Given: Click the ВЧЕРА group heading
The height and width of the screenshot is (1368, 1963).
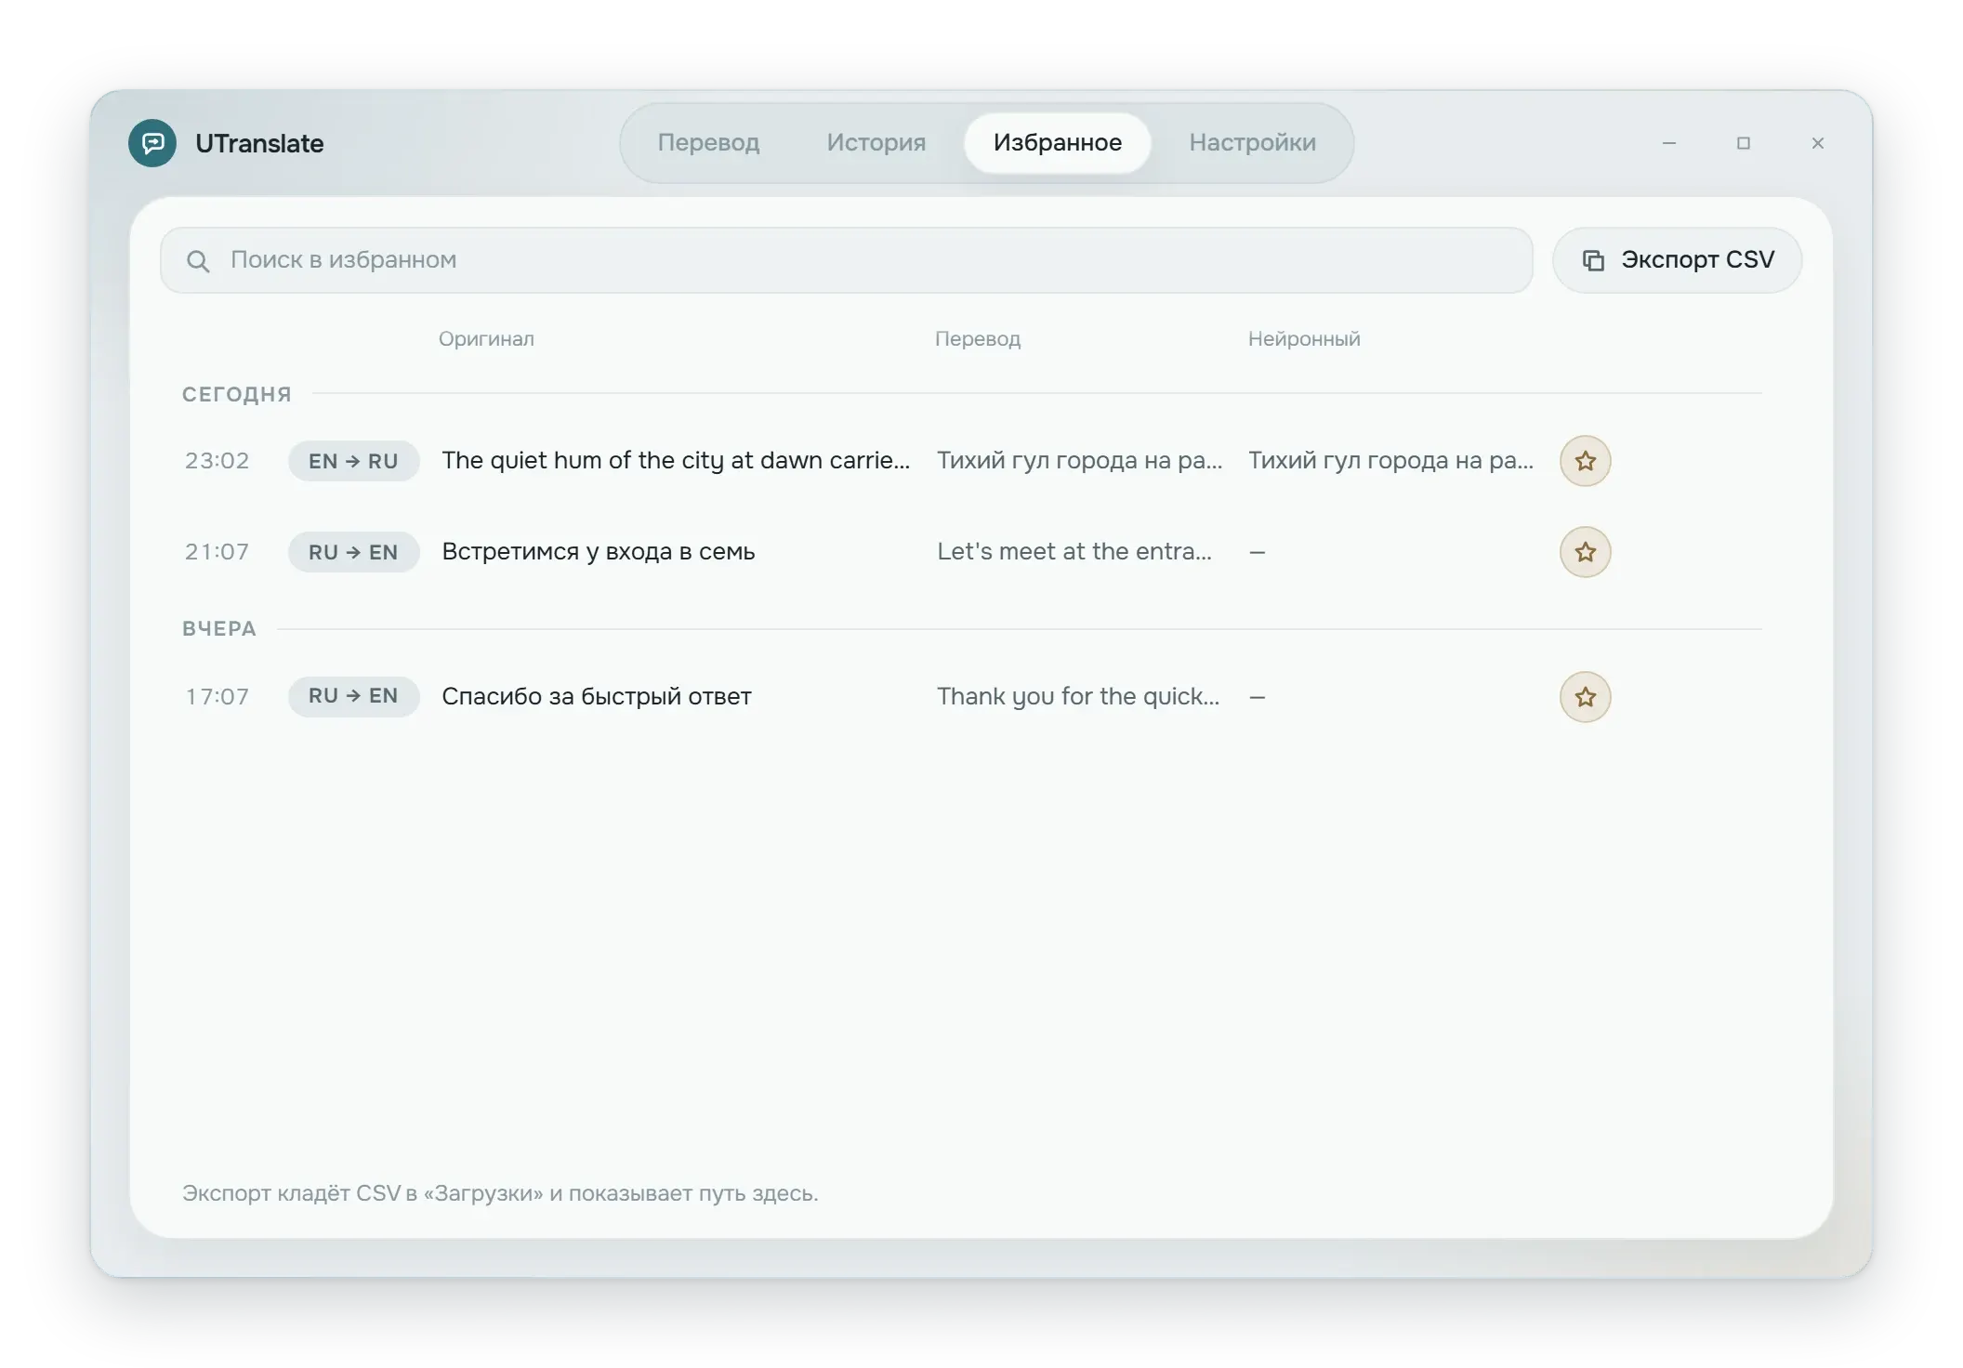Looking at the screenshot, I should click(x=219, y=629).
